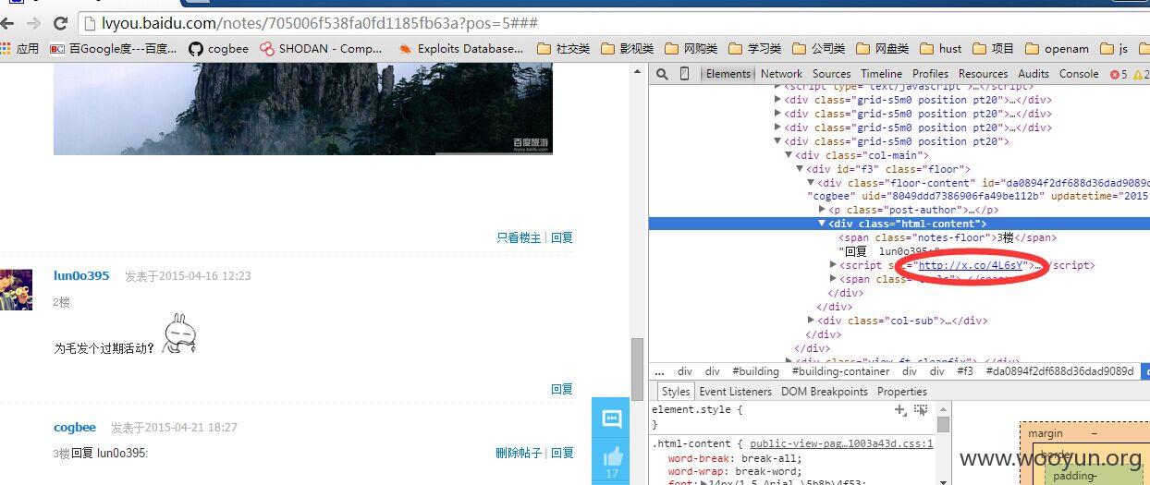Reload the page with the refresh icon
Screen dimensions: 1150x485
60,22
